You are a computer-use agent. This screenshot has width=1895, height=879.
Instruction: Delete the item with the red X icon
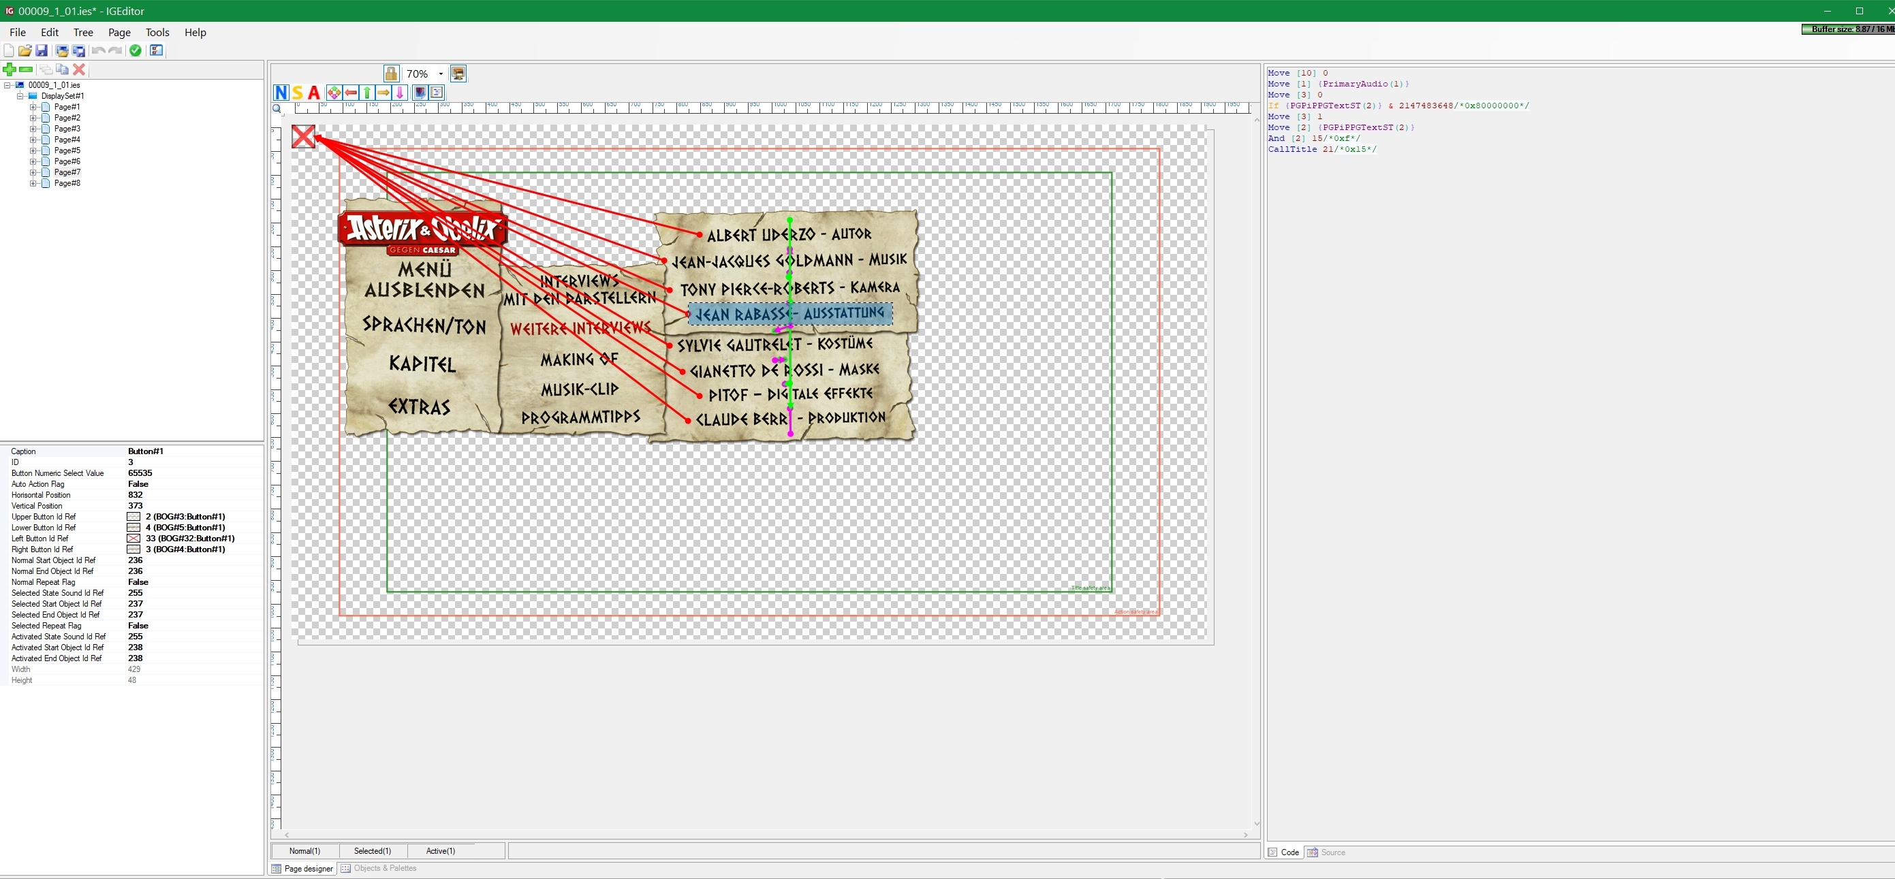coord(80,69)
